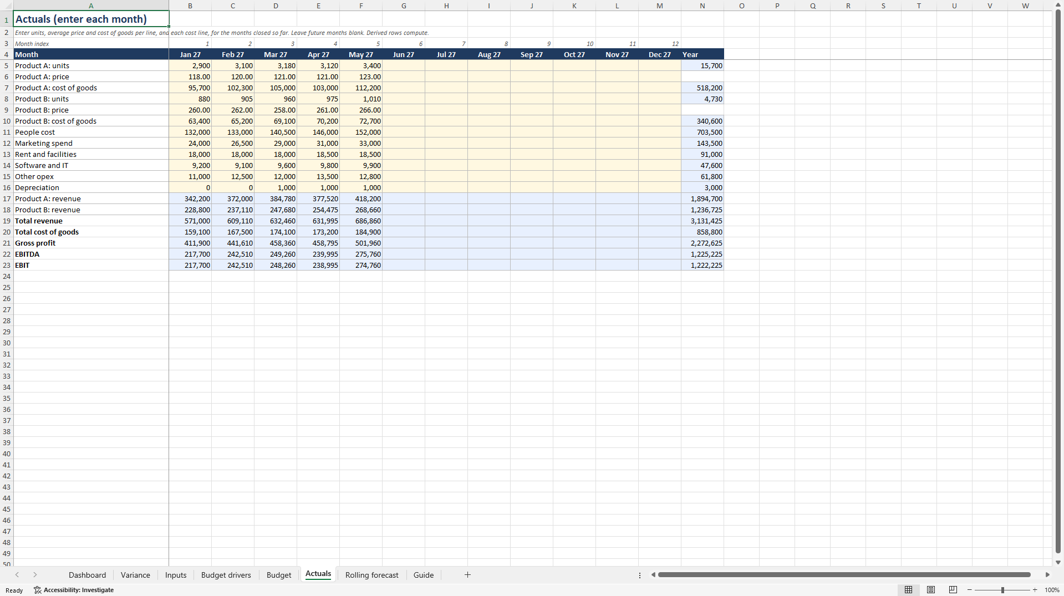Viewport: 1064px width, 596px height.
Task: Click year EBIT value 1,222,225
Action: click(x=702, y=265)
